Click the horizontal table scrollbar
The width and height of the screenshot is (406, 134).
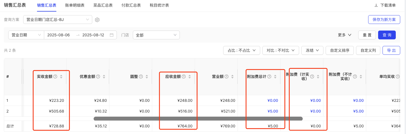coord(198,119)
